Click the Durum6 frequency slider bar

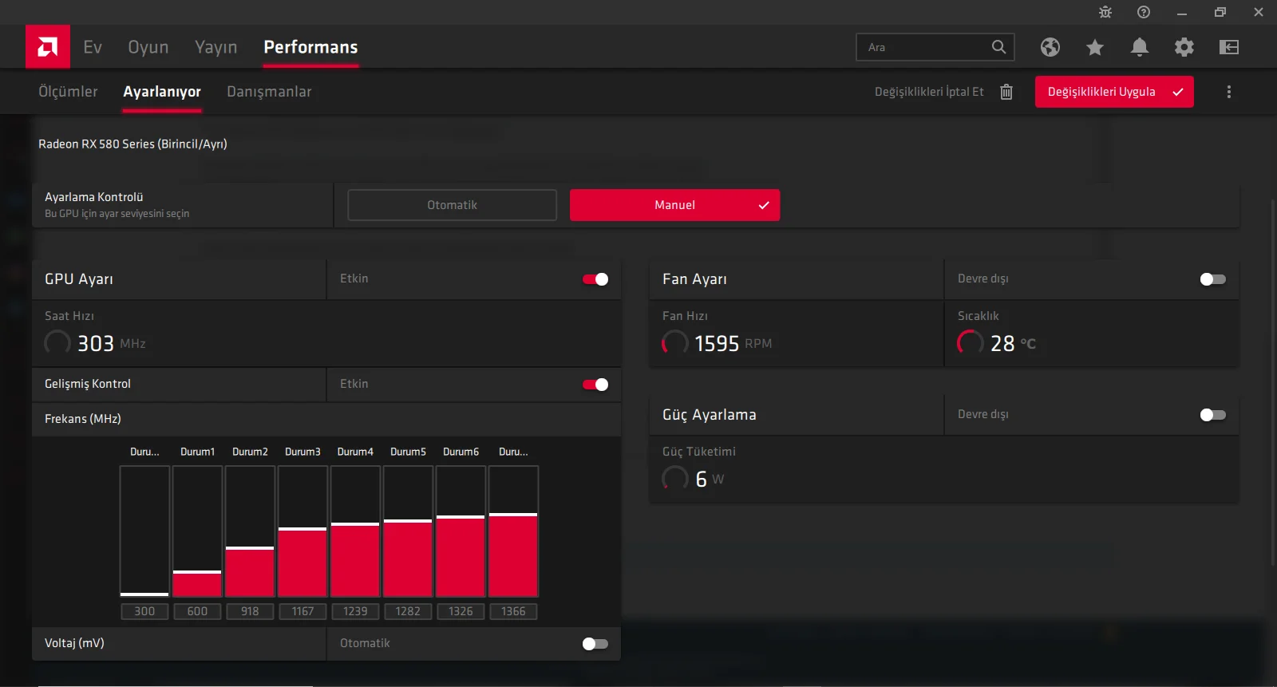461,531
